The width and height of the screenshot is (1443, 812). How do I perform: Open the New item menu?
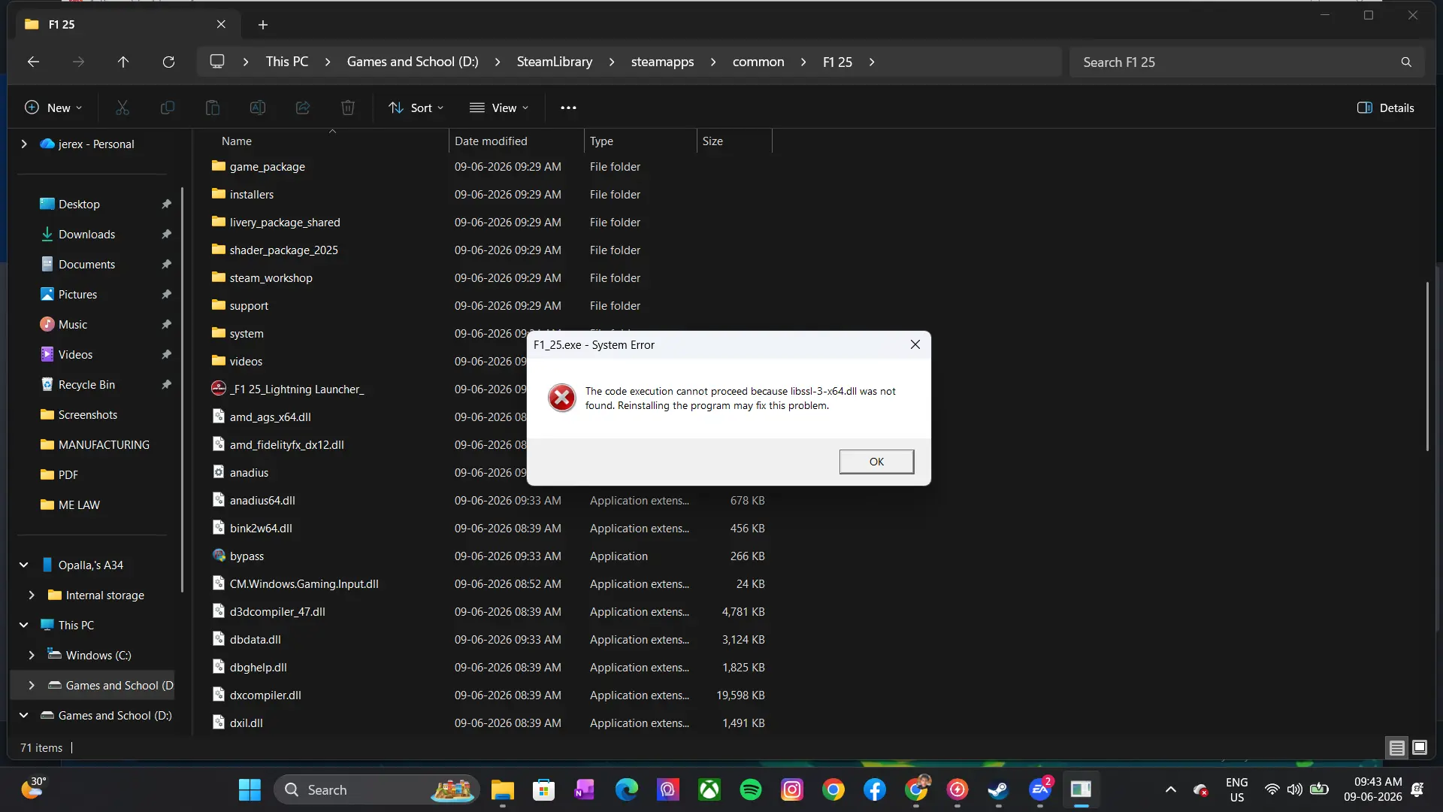click(x=53, y=108)
